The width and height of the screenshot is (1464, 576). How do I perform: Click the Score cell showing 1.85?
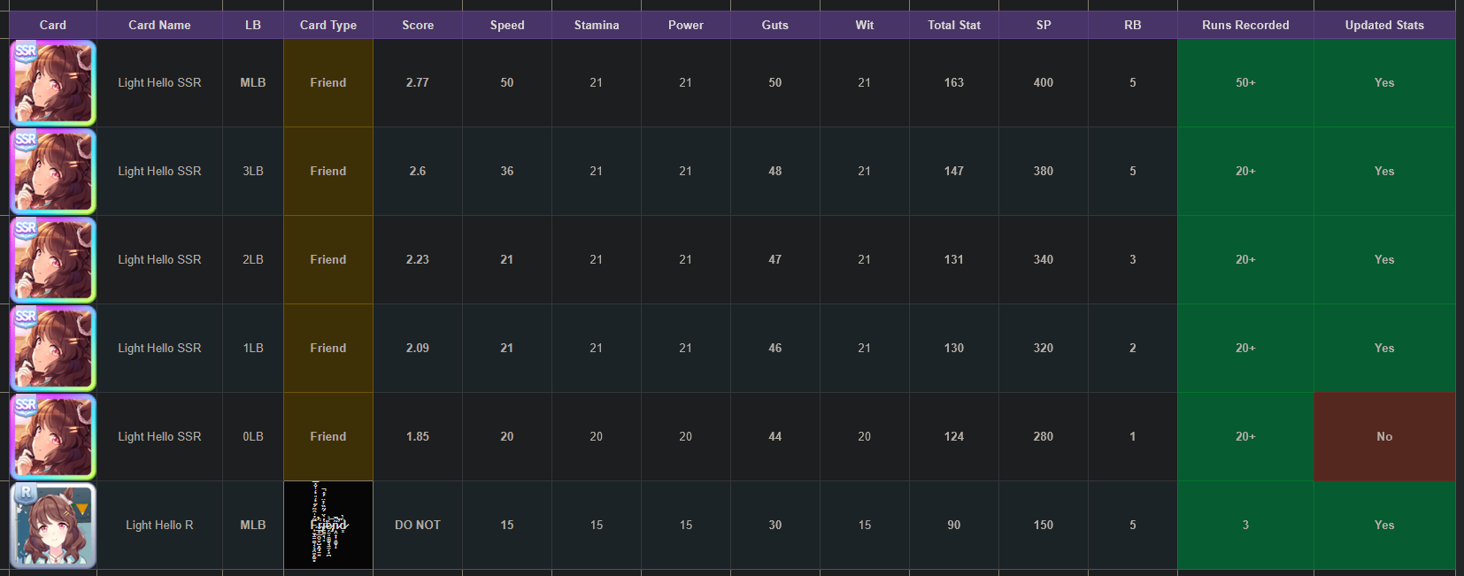click(x=418, y=436)
